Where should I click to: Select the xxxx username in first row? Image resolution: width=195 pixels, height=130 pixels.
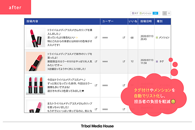coord(105,38)
